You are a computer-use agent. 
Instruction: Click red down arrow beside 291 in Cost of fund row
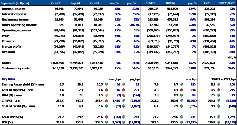[x=124, y=90]
